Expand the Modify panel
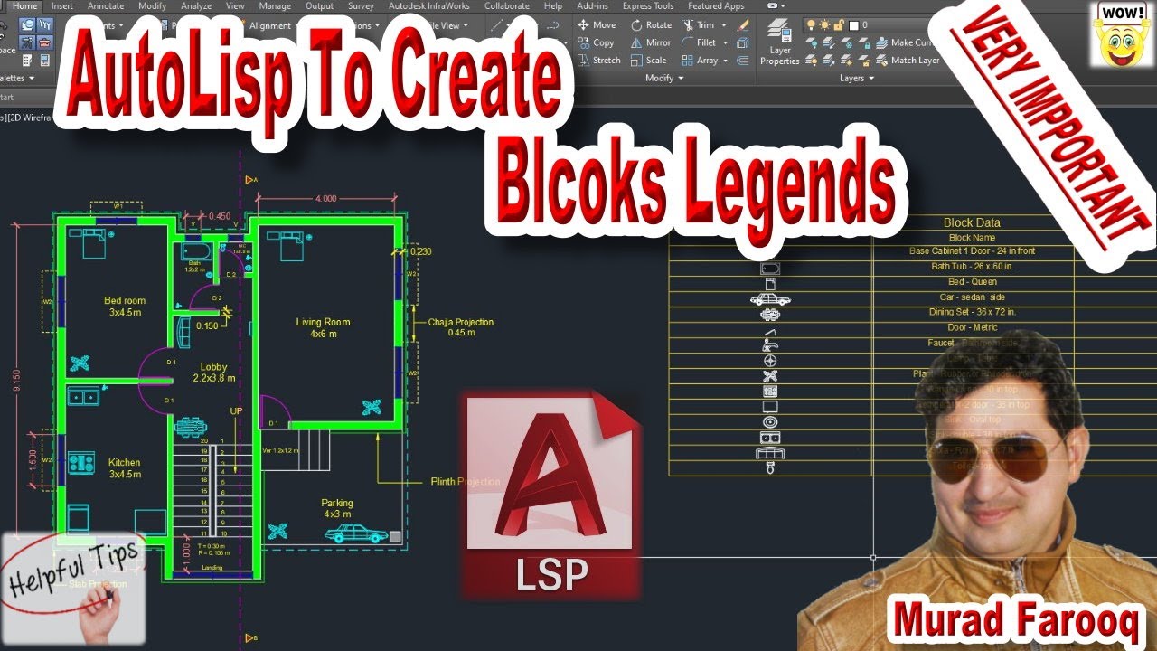This screenshot has height=651, width=1157. (663, 79)
